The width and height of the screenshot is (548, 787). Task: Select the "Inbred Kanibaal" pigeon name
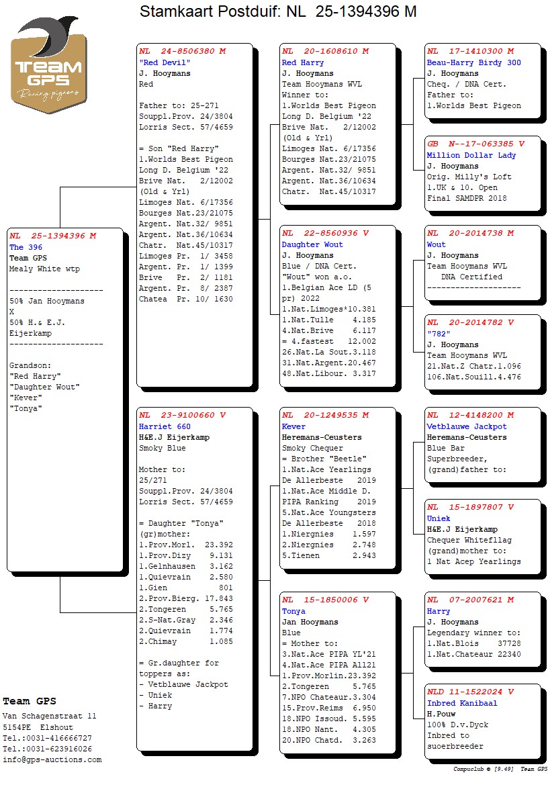[462, 703]
